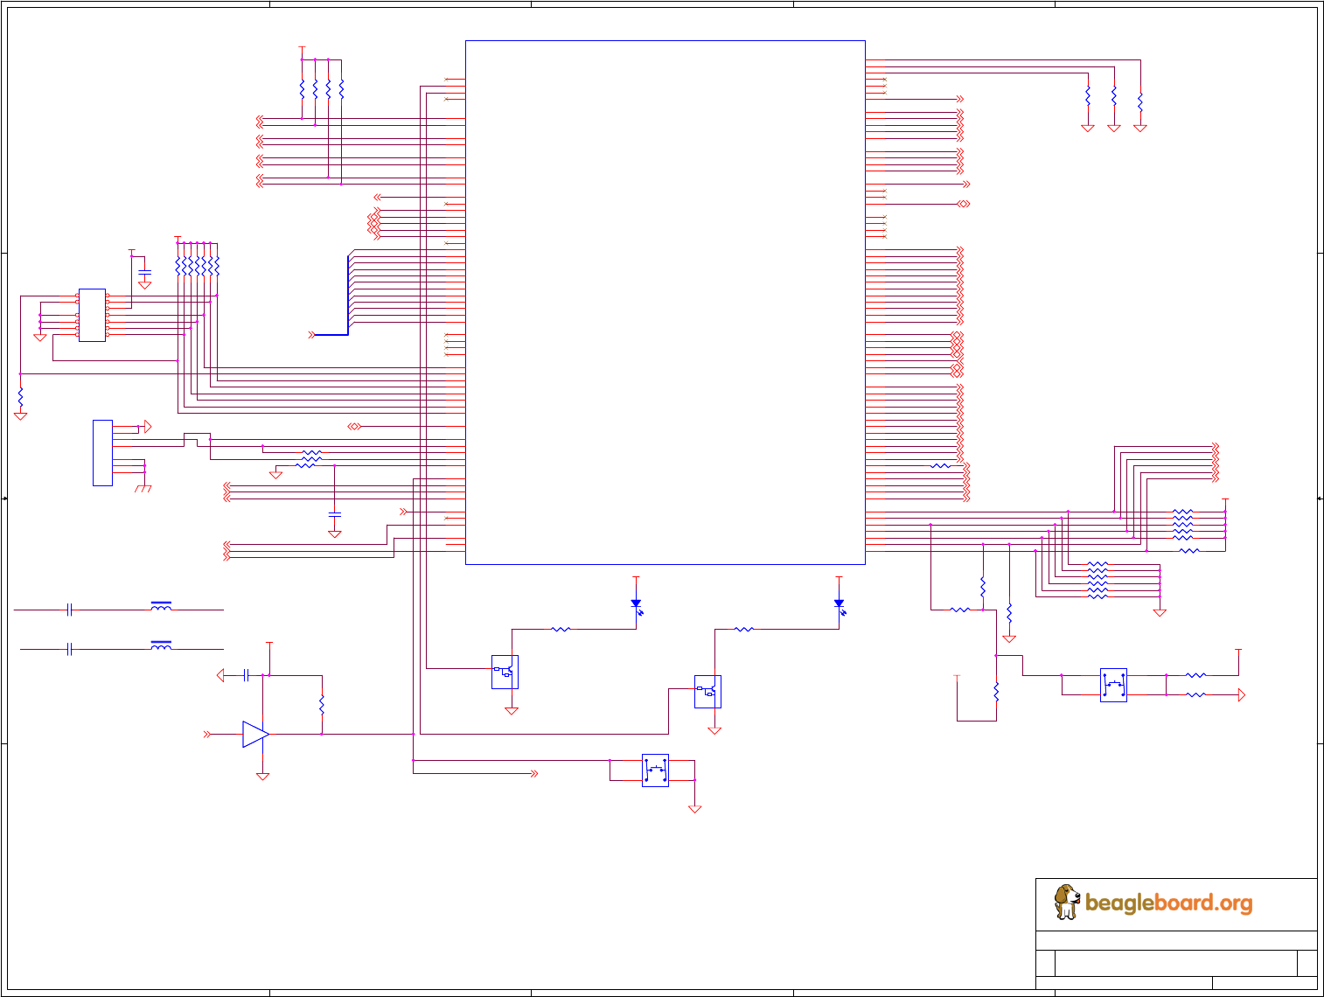Select the small eight-pin IC symbol
This screenshot has height=997, width=1324.
(92, 315)
